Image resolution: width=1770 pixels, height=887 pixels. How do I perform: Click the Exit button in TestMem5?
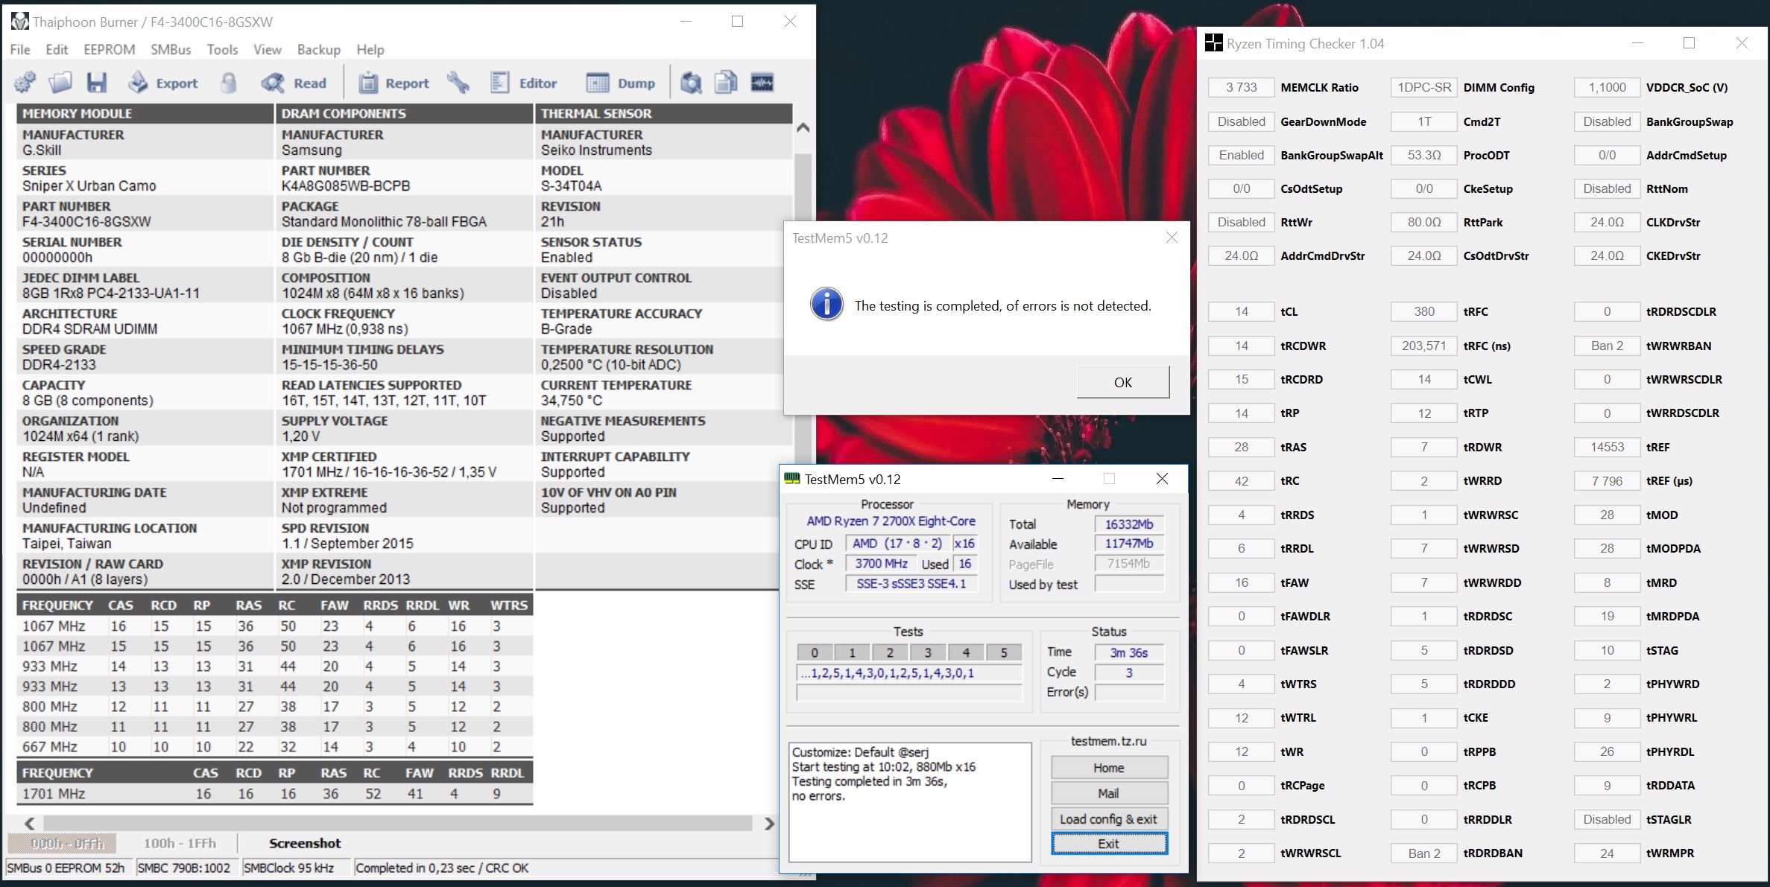point(1108,843)
